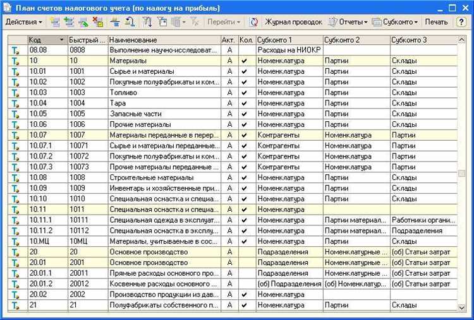Image resolution: width=474 pixels, height=320 pixels.
Task: Sort by the Код column header
Action: [46, 40]
